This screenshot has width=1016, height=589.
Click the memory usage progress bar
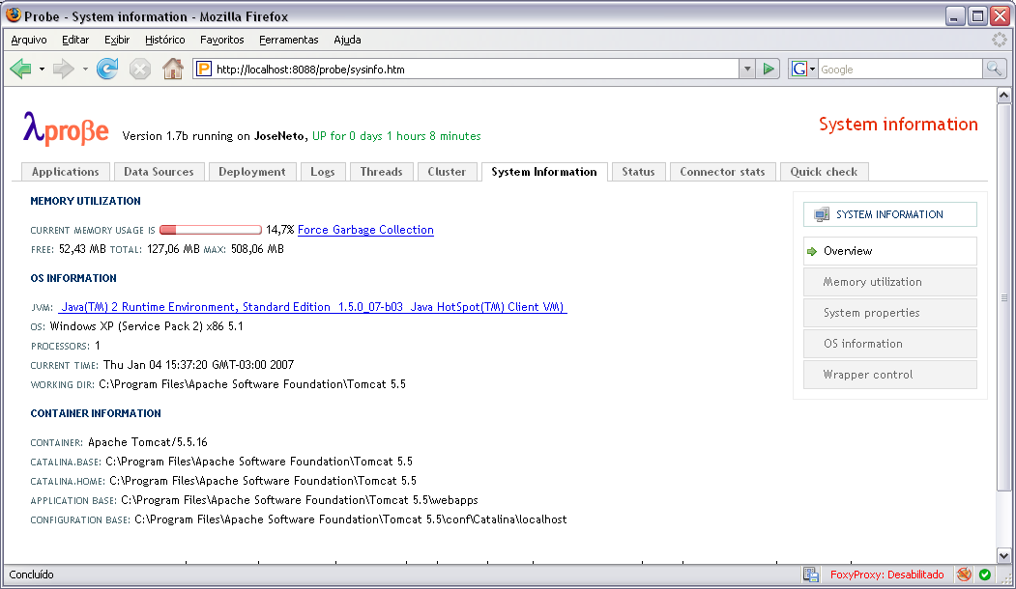tap(210, 230)
